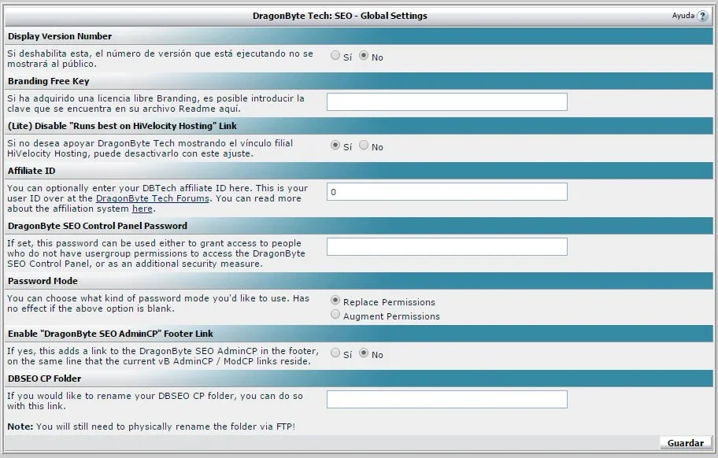Enable the SEO AdminCP footer link with Sí
Screen dimensions: 718x458
[x=335, y=353]
